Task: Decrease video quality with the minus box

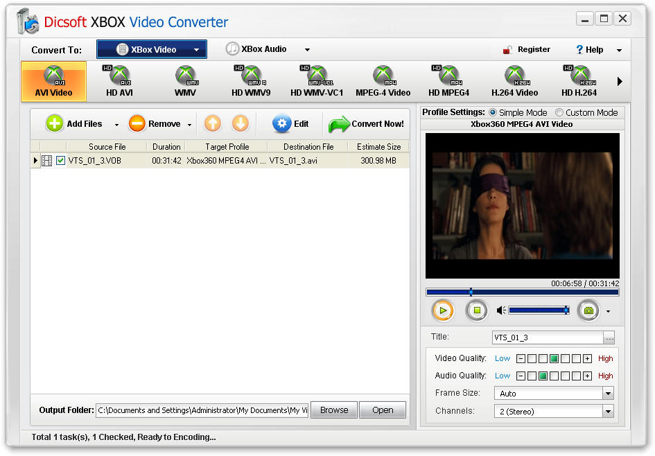Action: point(521,359)
